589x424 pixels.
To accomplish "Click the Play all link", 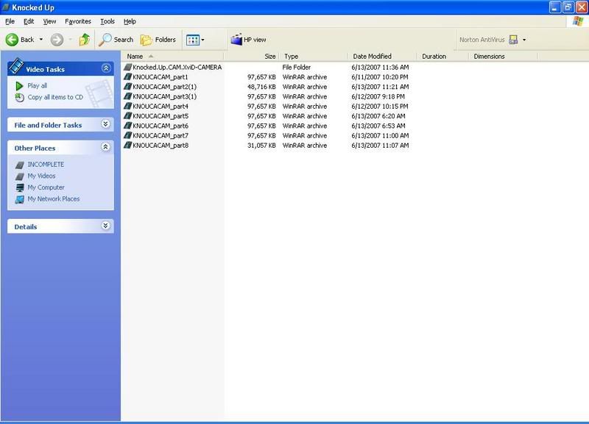I will (37, 86).
